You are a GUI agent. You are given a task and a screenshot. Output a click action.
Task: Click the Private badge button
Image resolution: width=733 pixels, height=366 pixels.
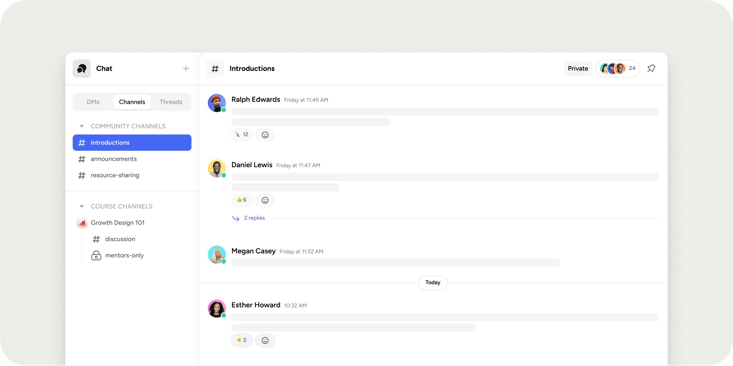pyautogui.click(x=578, y=69)
